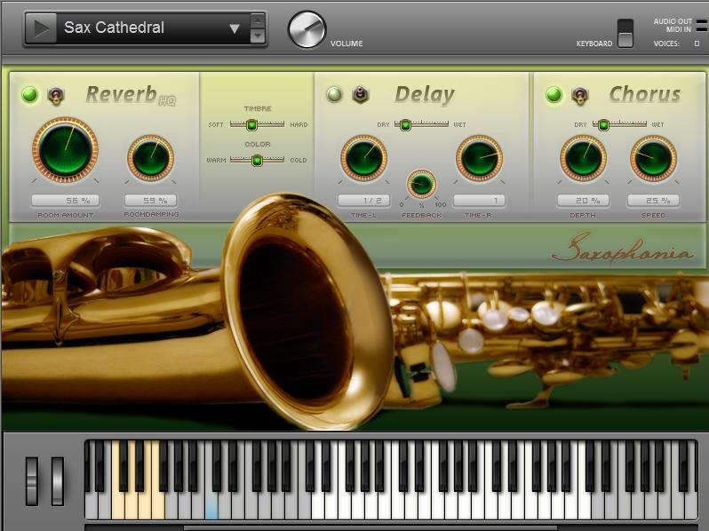Edit the Time-L 1/2 value field
Image resolution: width=709 pixels, height=531 pixels.
click(364, 200)
